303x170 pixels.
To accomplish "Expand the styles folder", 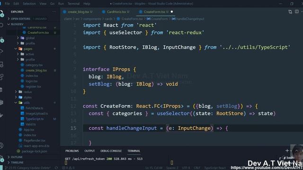I will click(x=27, y=97).
